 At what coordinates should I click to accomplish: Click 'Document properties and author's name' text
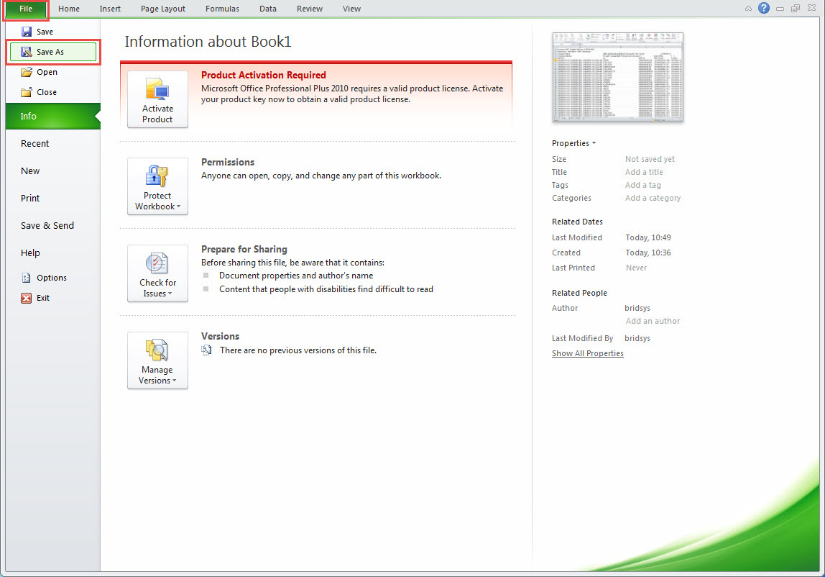click(x=296, y=276)
